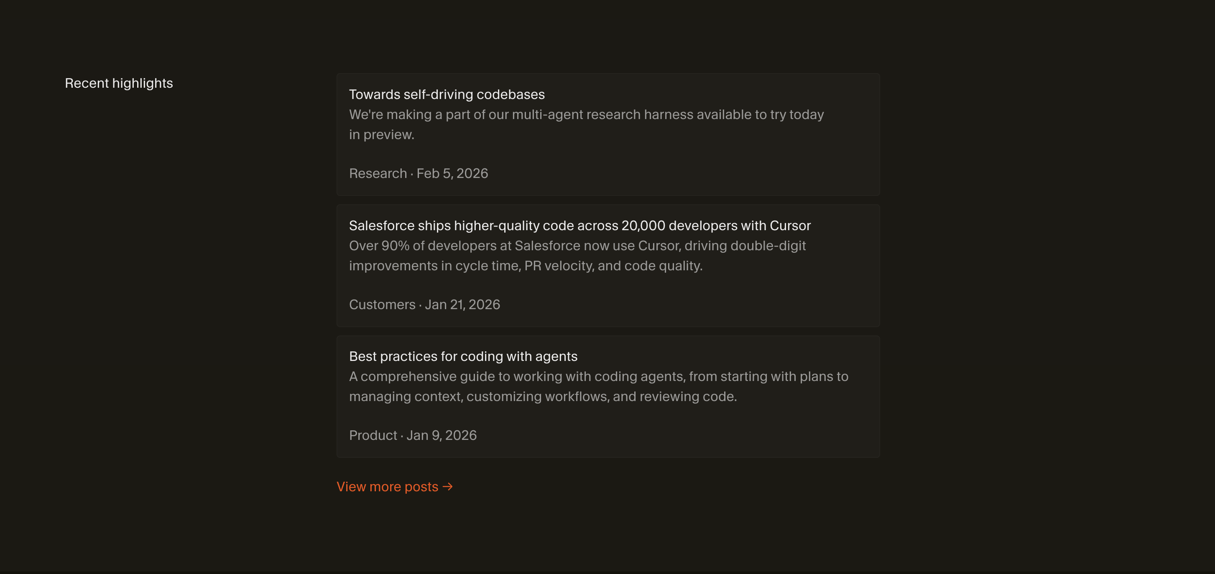Open the Best practices for coding with agents title

463,356
